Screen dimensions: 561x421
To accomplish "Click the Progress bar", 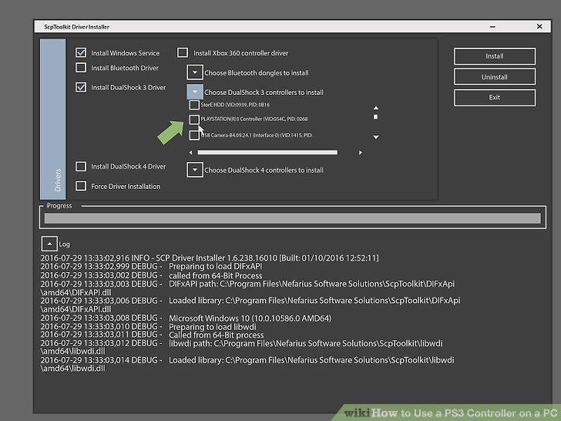I will pyautogui.click(x=292, y=218).
